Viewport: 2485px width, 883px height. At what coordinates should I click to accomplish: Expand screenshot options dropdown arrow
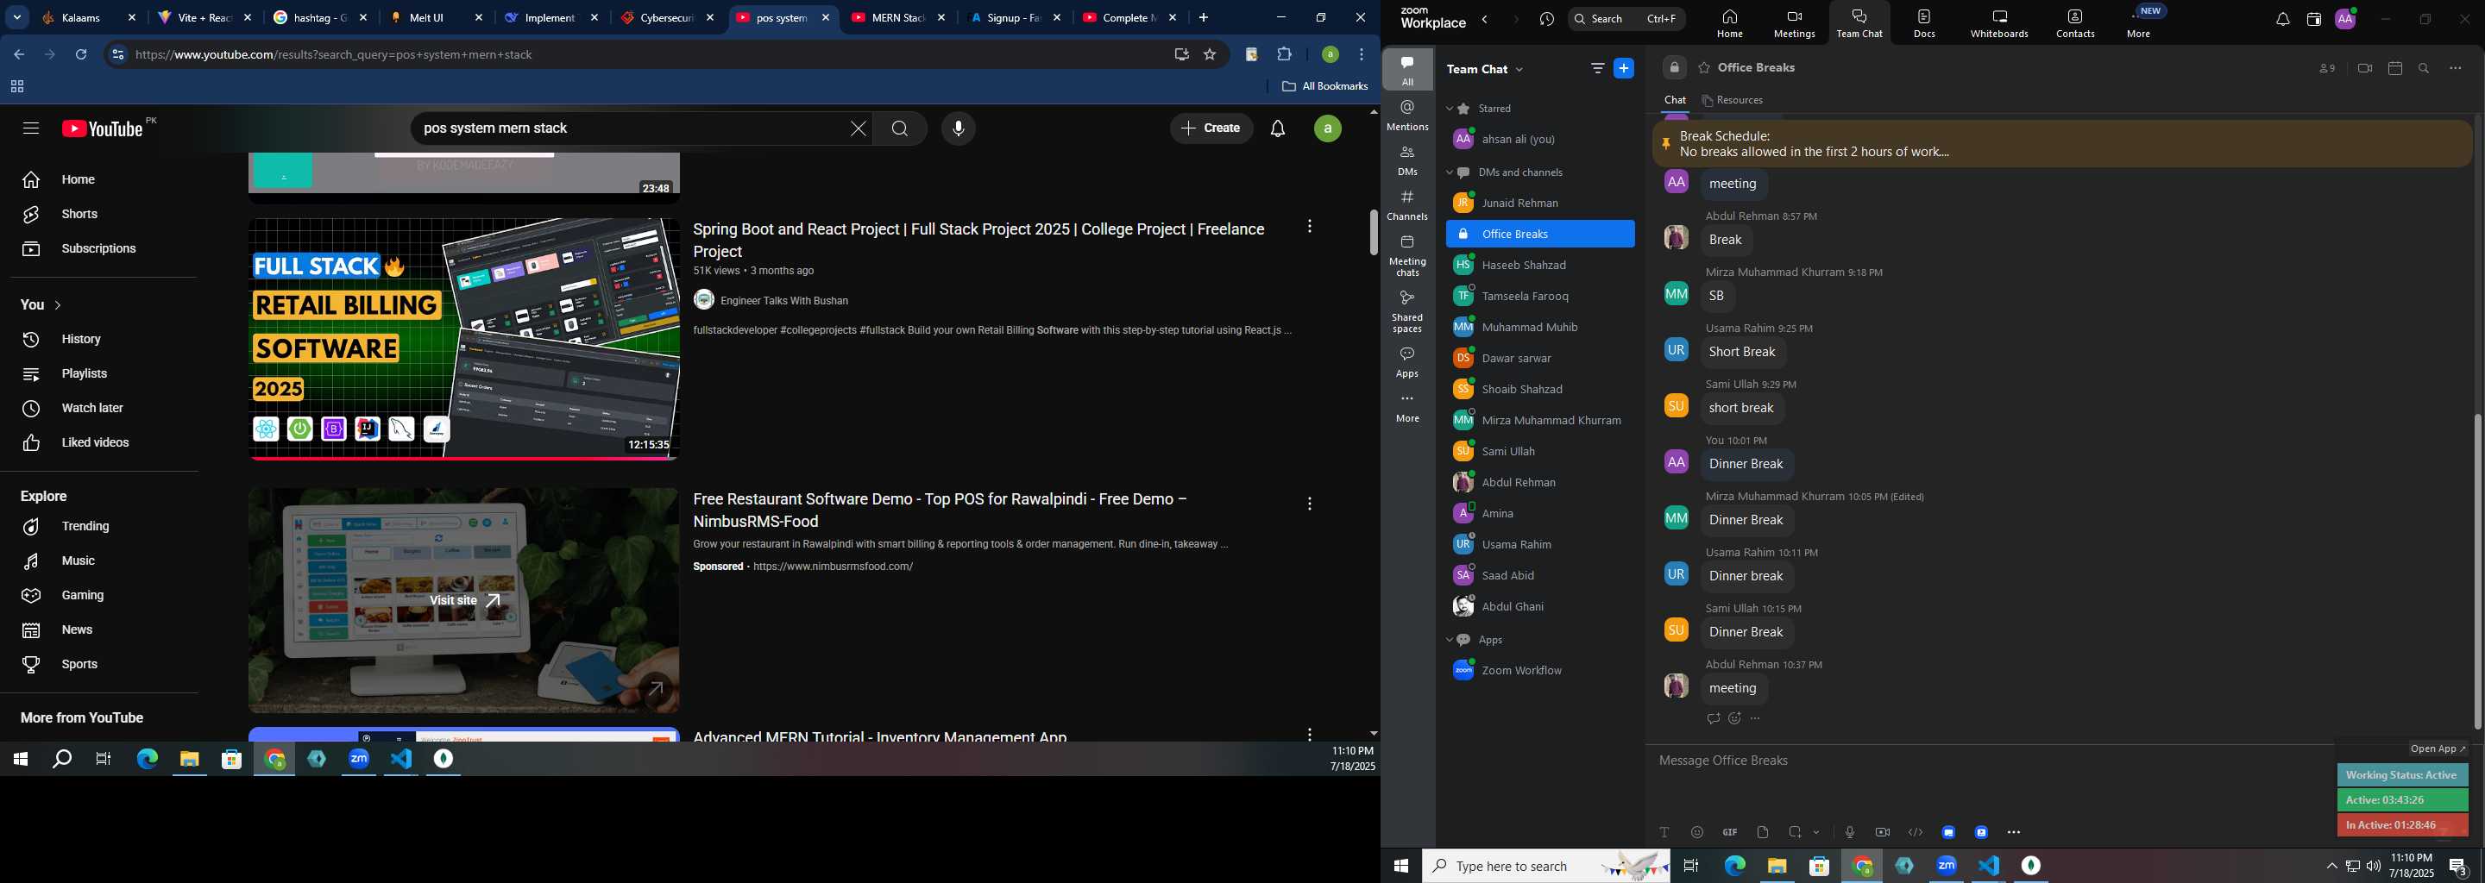(1816, 833)
